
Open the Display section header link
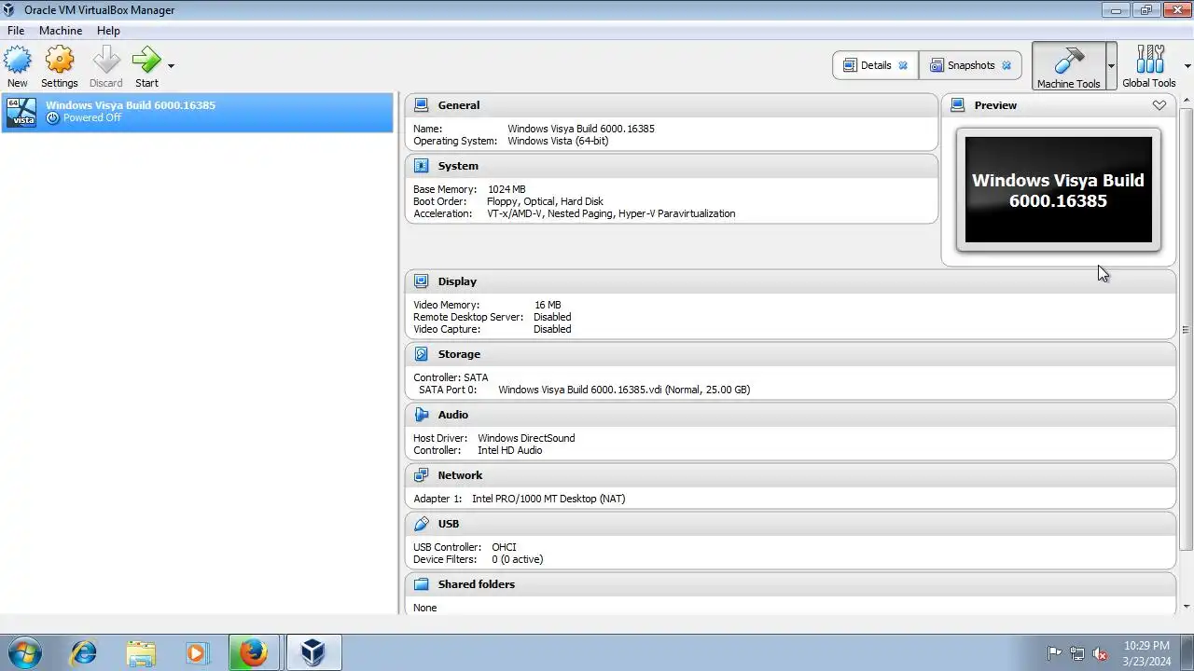(x=457, y=281)
